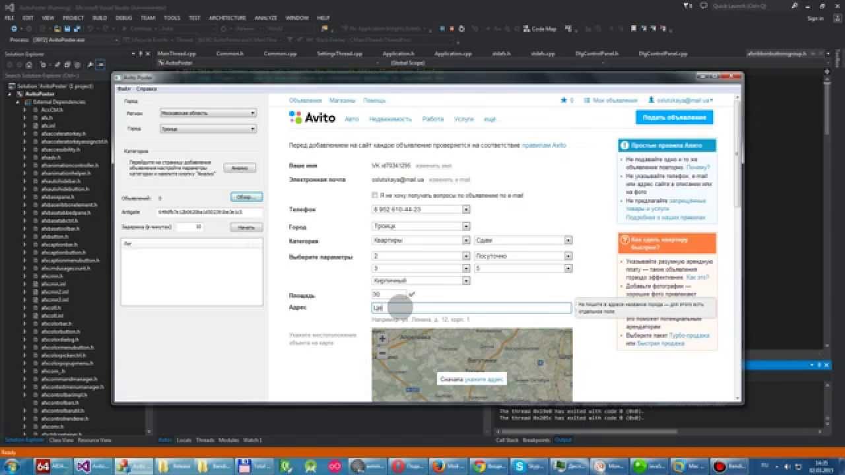845x475 pixels.
Task: Select the AutoPoster project node
Action: (x=39, y=94)
